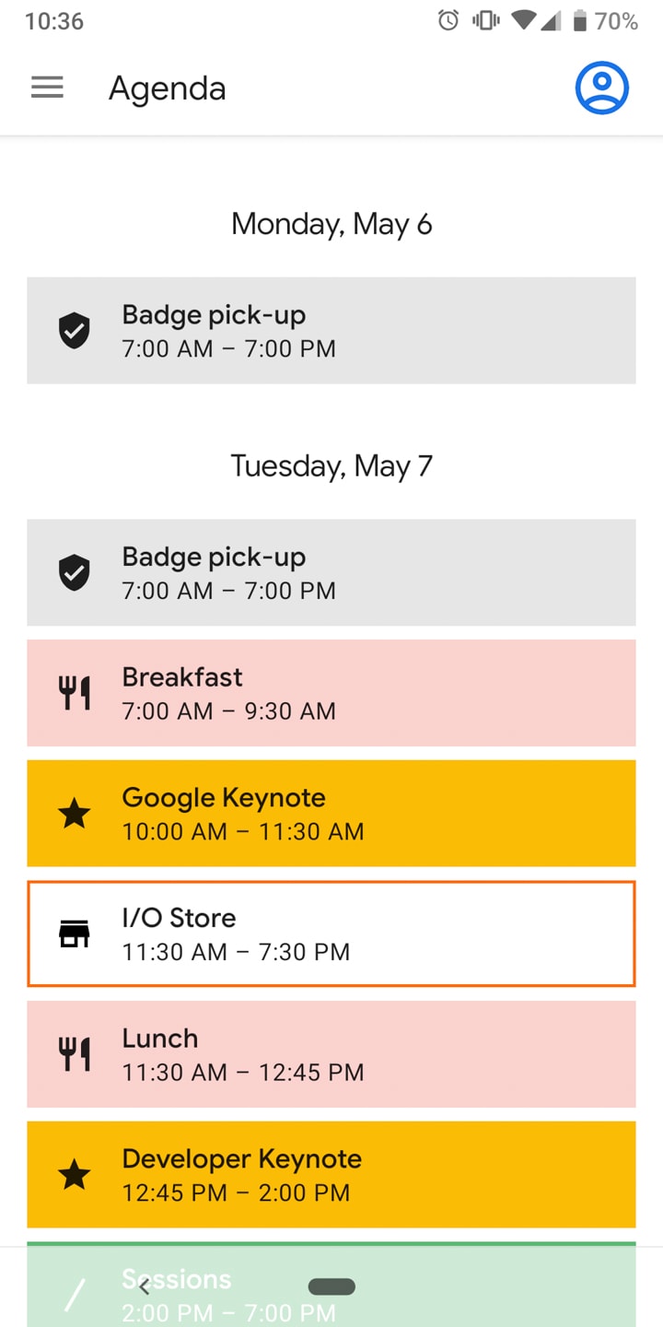Tap the user account profile icon

point(601,88)
